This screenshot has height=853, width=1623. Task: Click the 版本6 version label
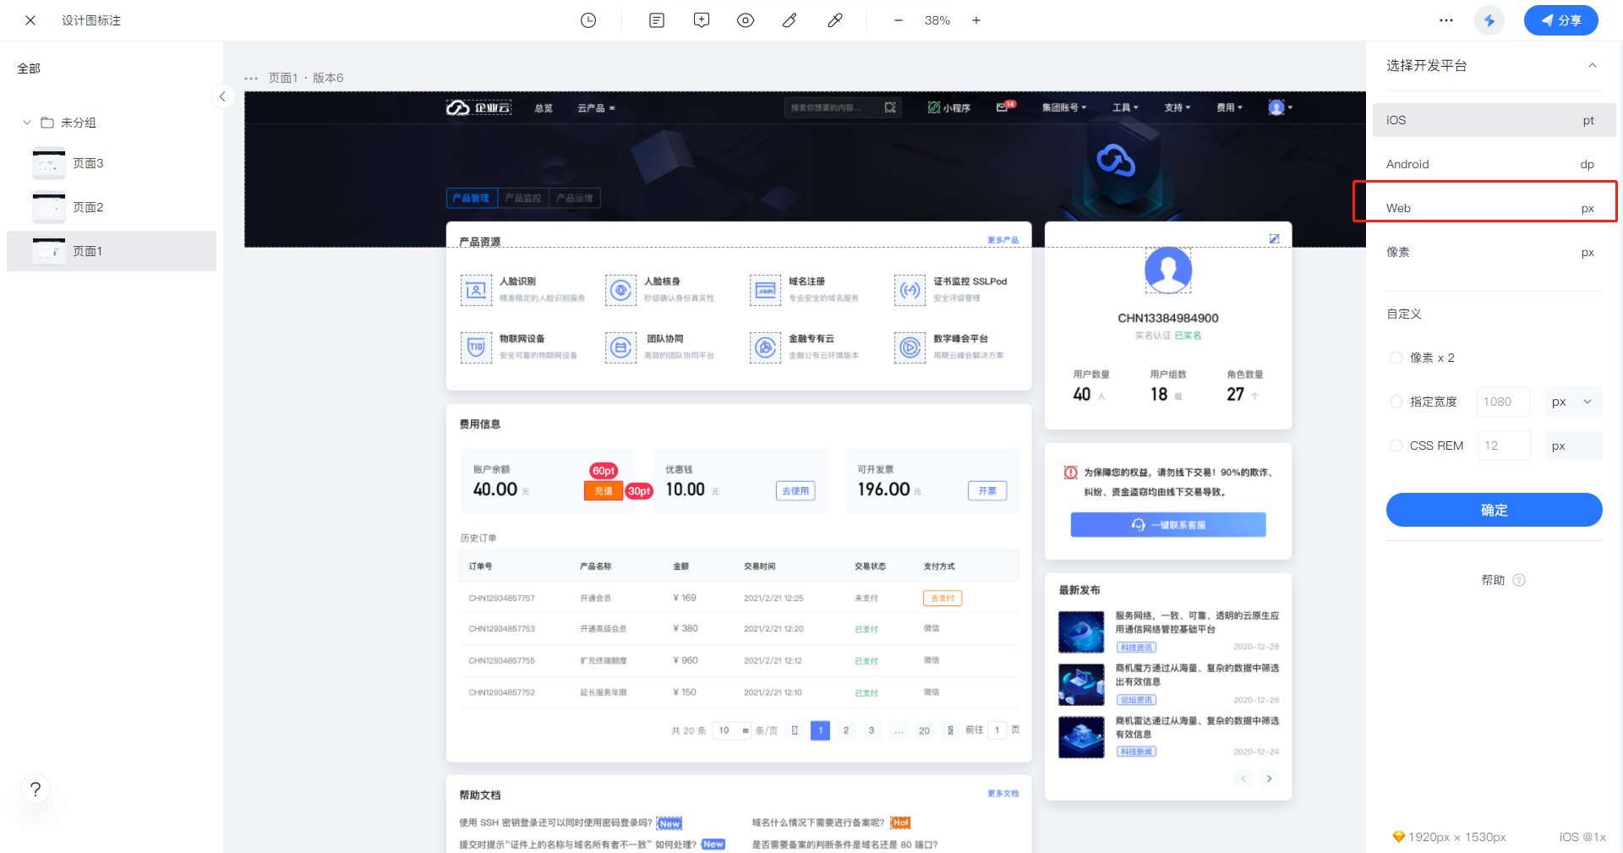tap(328, 78)
